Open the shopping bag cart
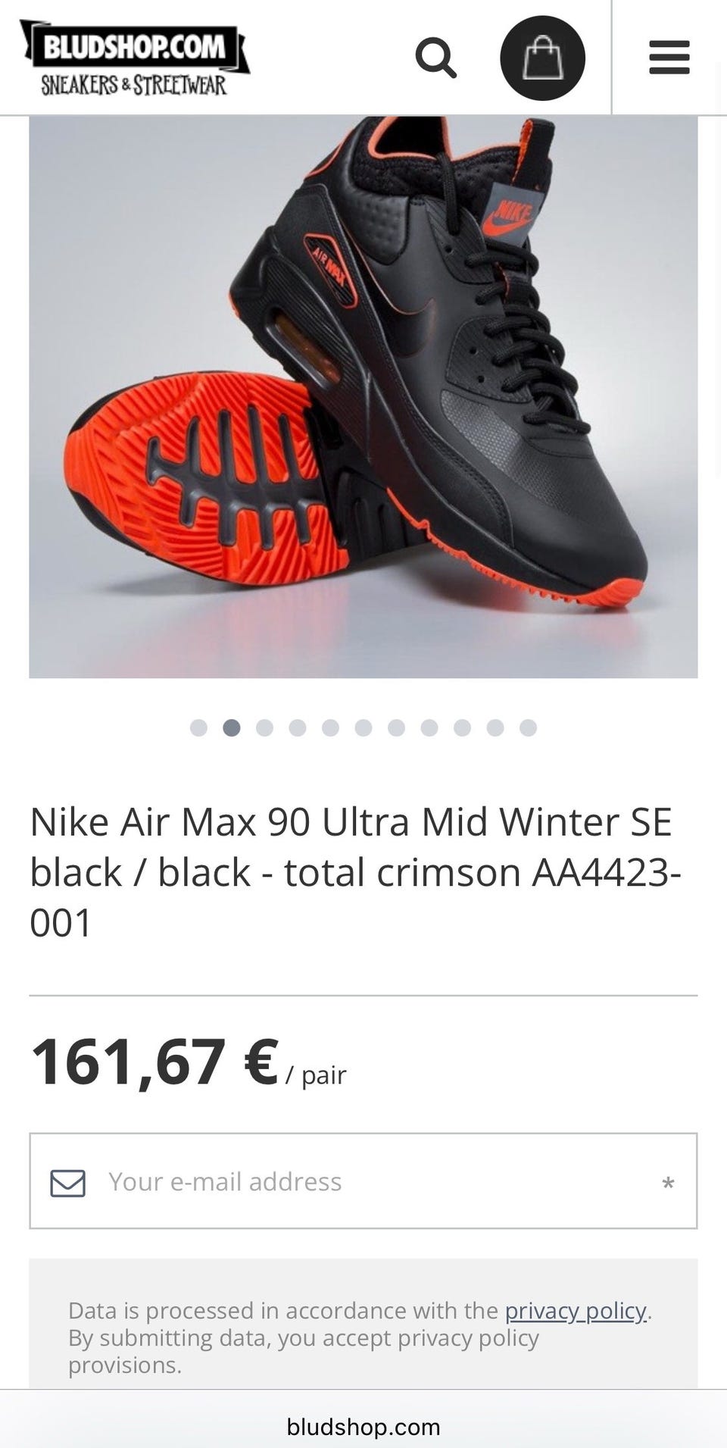727x1448 pixels. (543, 58)
